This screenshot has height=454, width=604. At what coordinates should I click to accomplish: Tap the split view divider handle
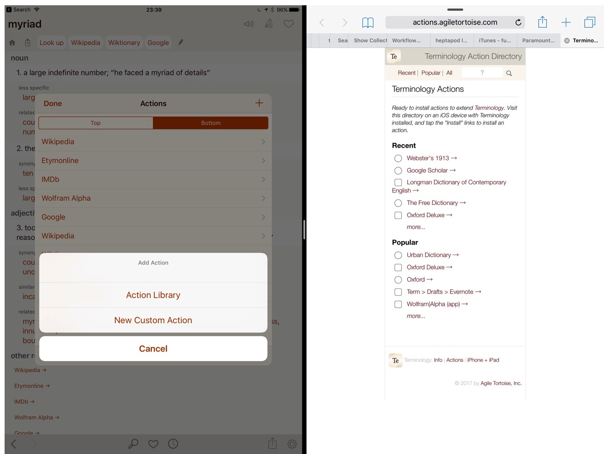pos(304,230)
